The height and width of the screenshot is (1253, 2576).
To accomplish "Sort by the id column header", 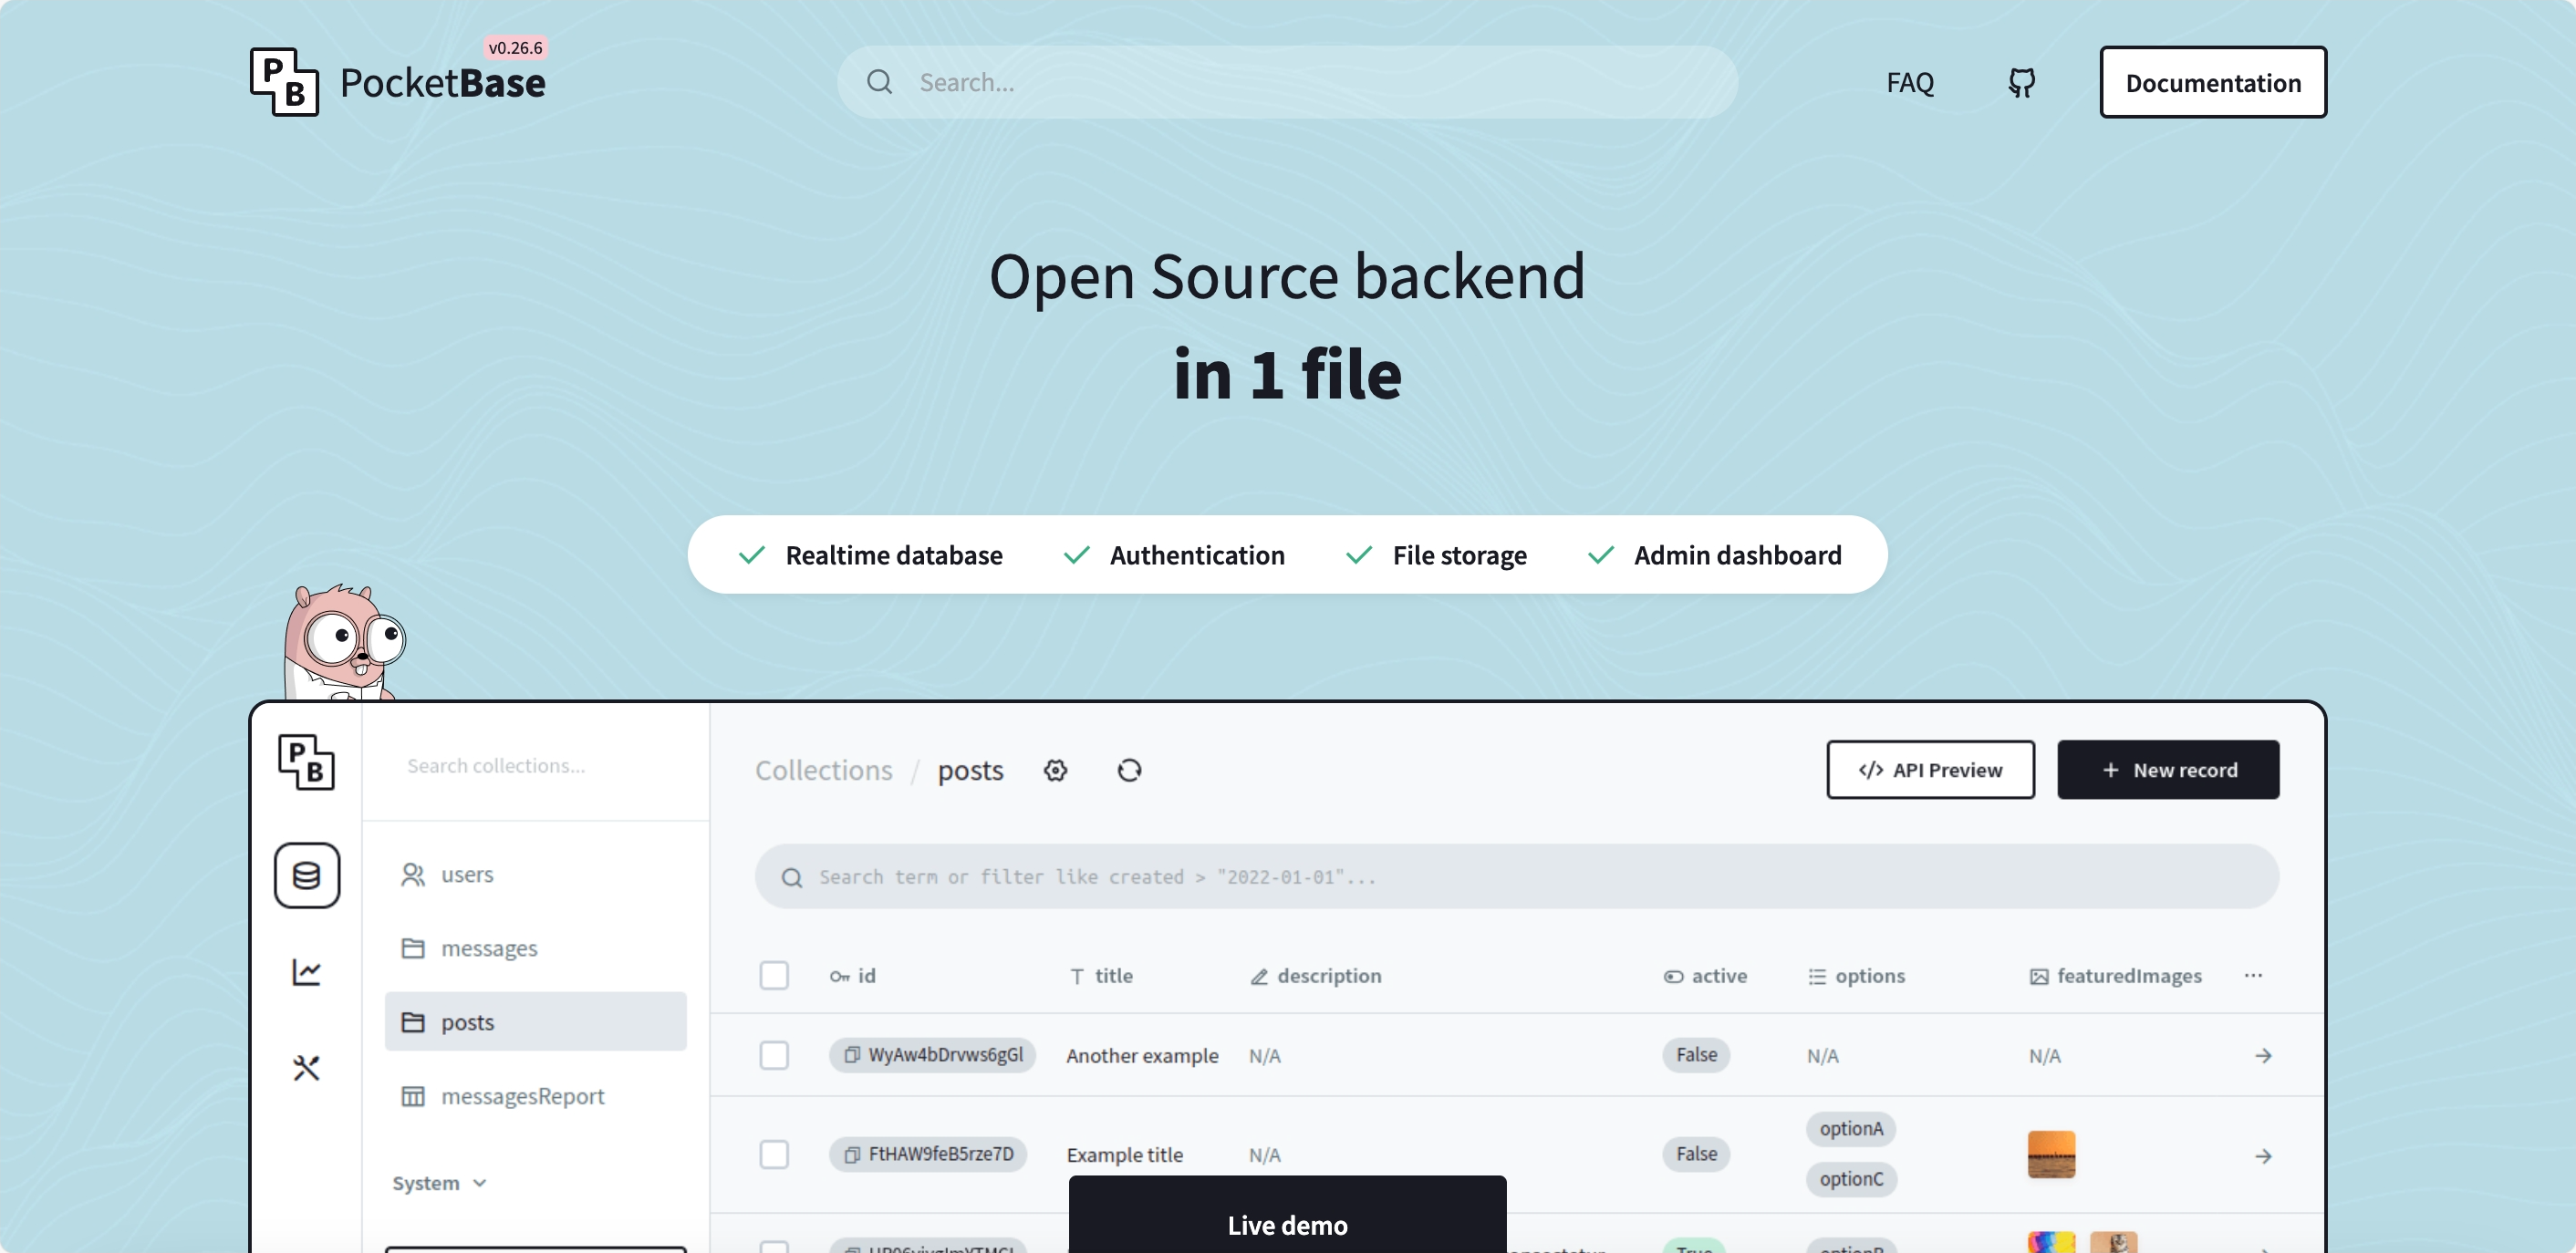I will pos(853,975).
